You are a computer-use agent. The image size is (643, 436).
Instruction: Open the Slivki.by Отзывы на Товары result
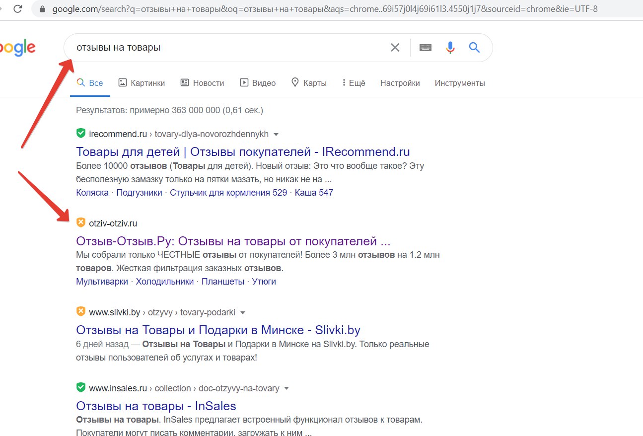[x=218, y=330]
